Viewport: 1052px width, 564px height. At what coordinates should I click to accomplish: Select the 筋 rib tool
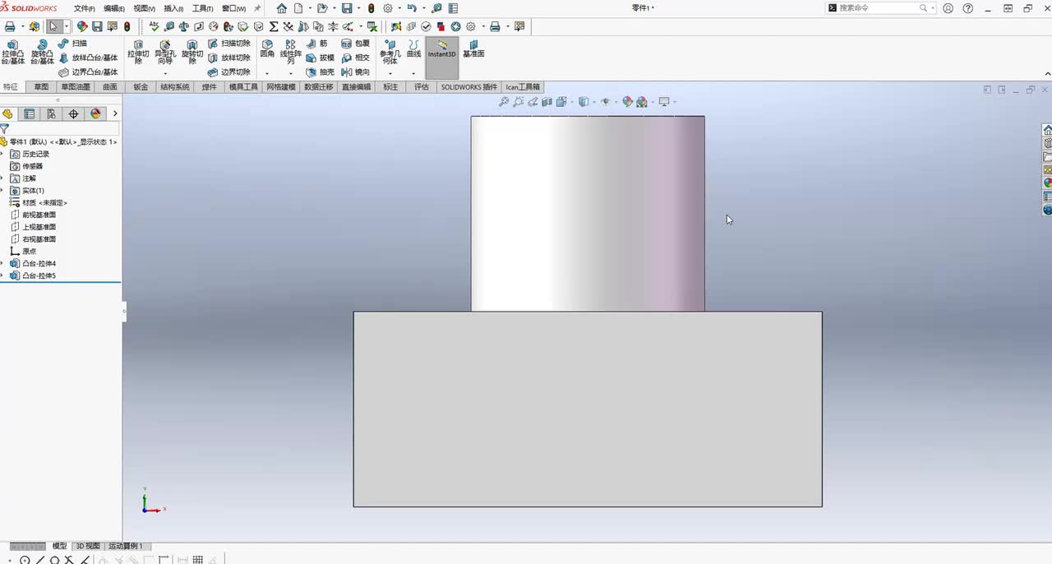pos(316,44)
